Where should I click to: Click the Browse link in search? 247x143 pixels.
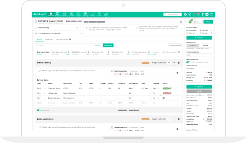point(97,45)
